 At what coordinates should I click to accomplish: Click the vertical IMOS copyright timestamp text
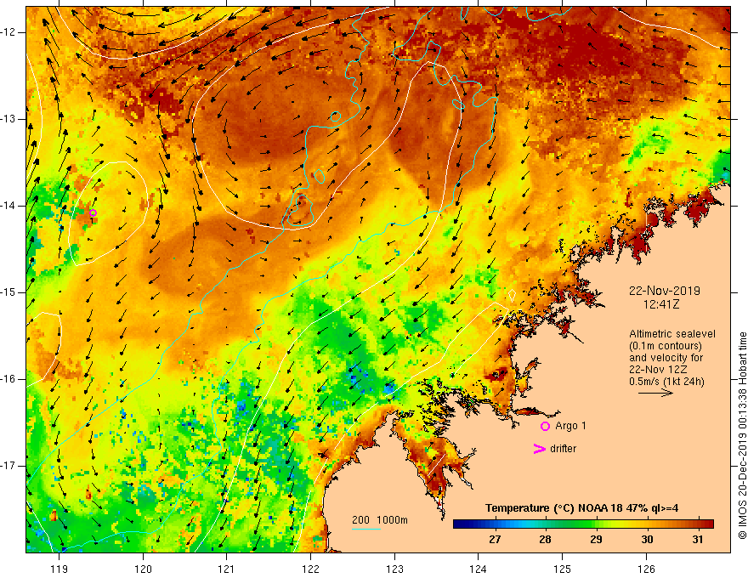(x=742, y=435)
